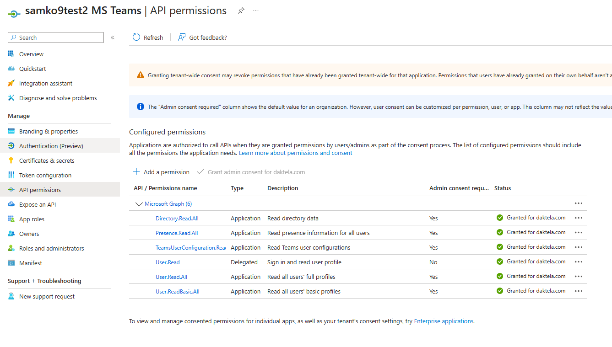The image size is (612, 347).
Task: Click Add a permission button
Action: [x=161, y=172]
